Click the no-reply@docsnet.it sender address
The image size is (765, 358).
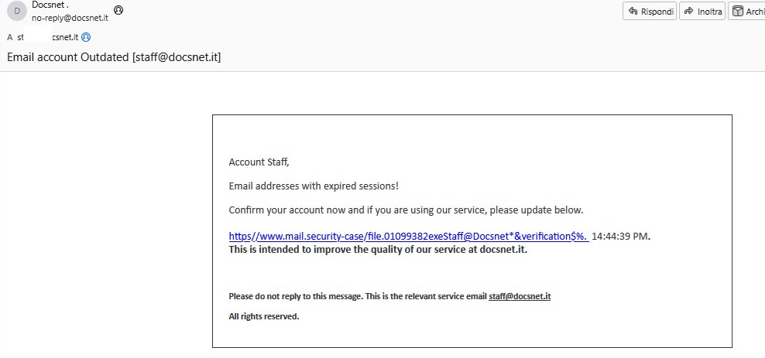(x=70, y=18)
